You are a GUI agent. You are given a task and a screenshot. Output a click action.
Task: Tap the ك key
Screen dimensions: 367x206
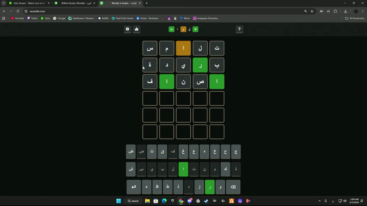pos(225,169)
